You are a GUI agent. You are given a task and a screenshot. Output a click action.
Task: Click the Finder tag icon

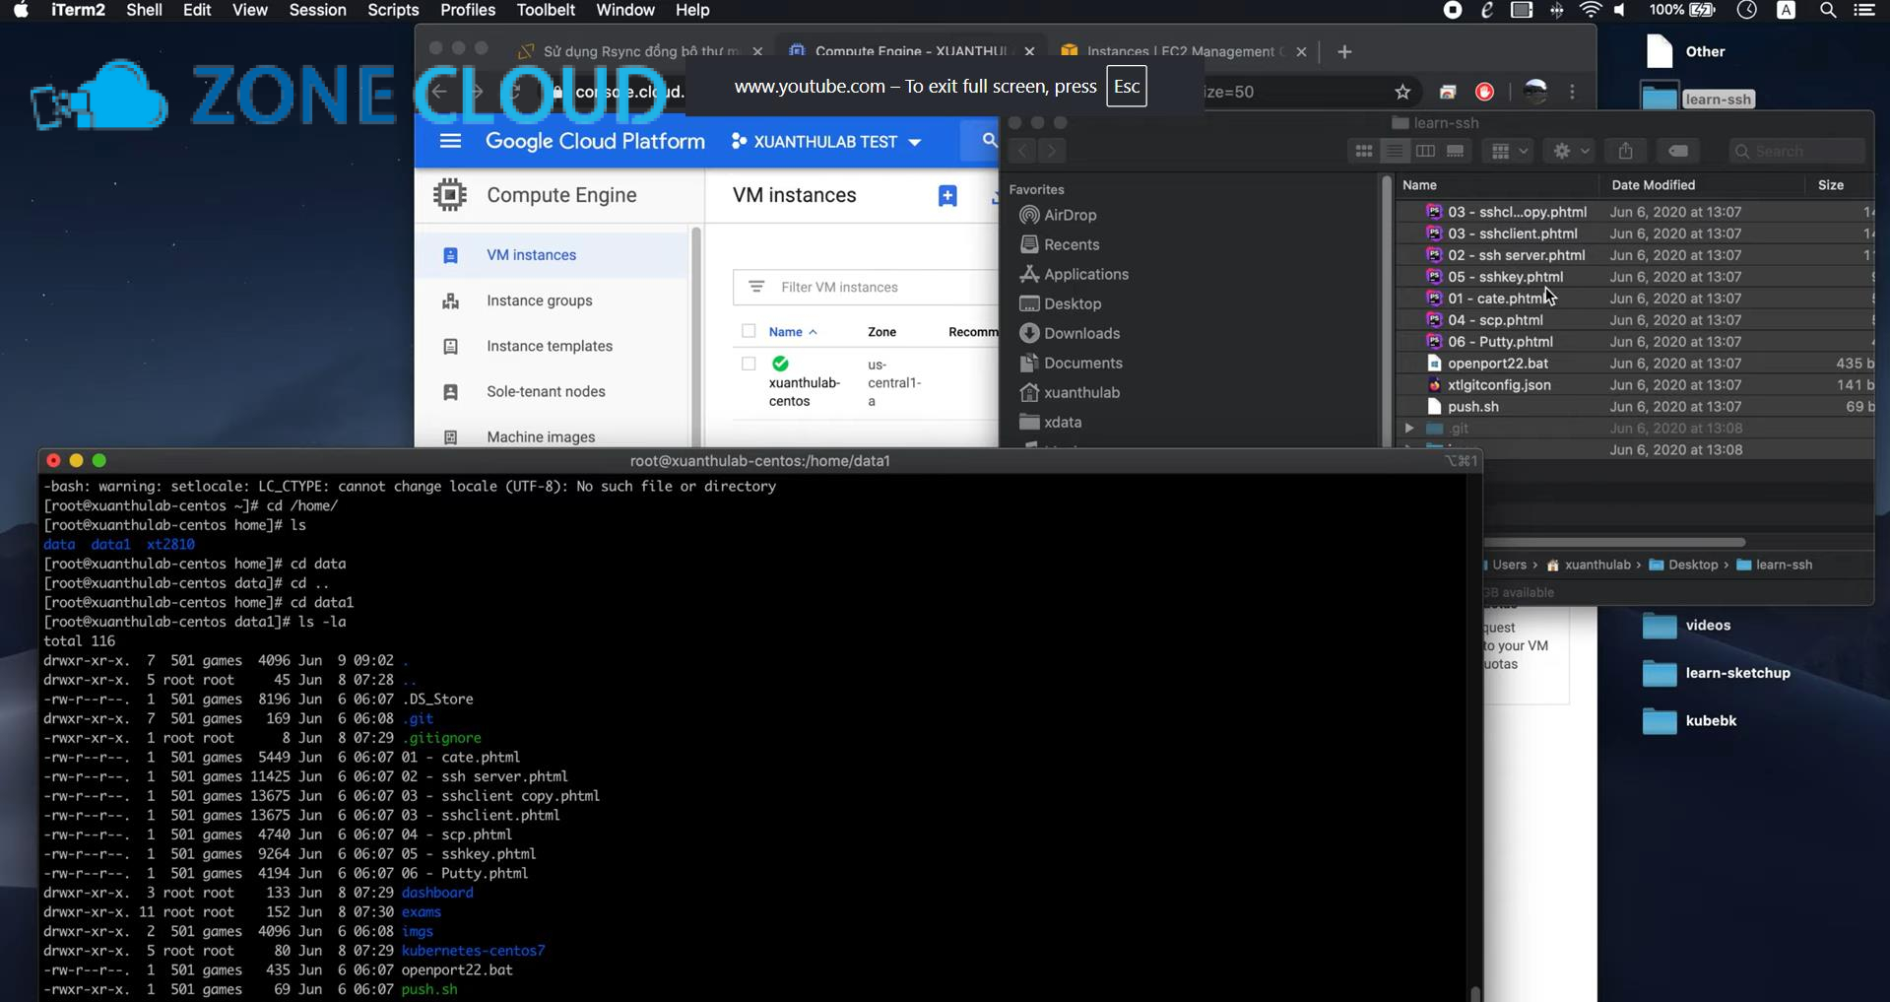(x=1677, y=151)
